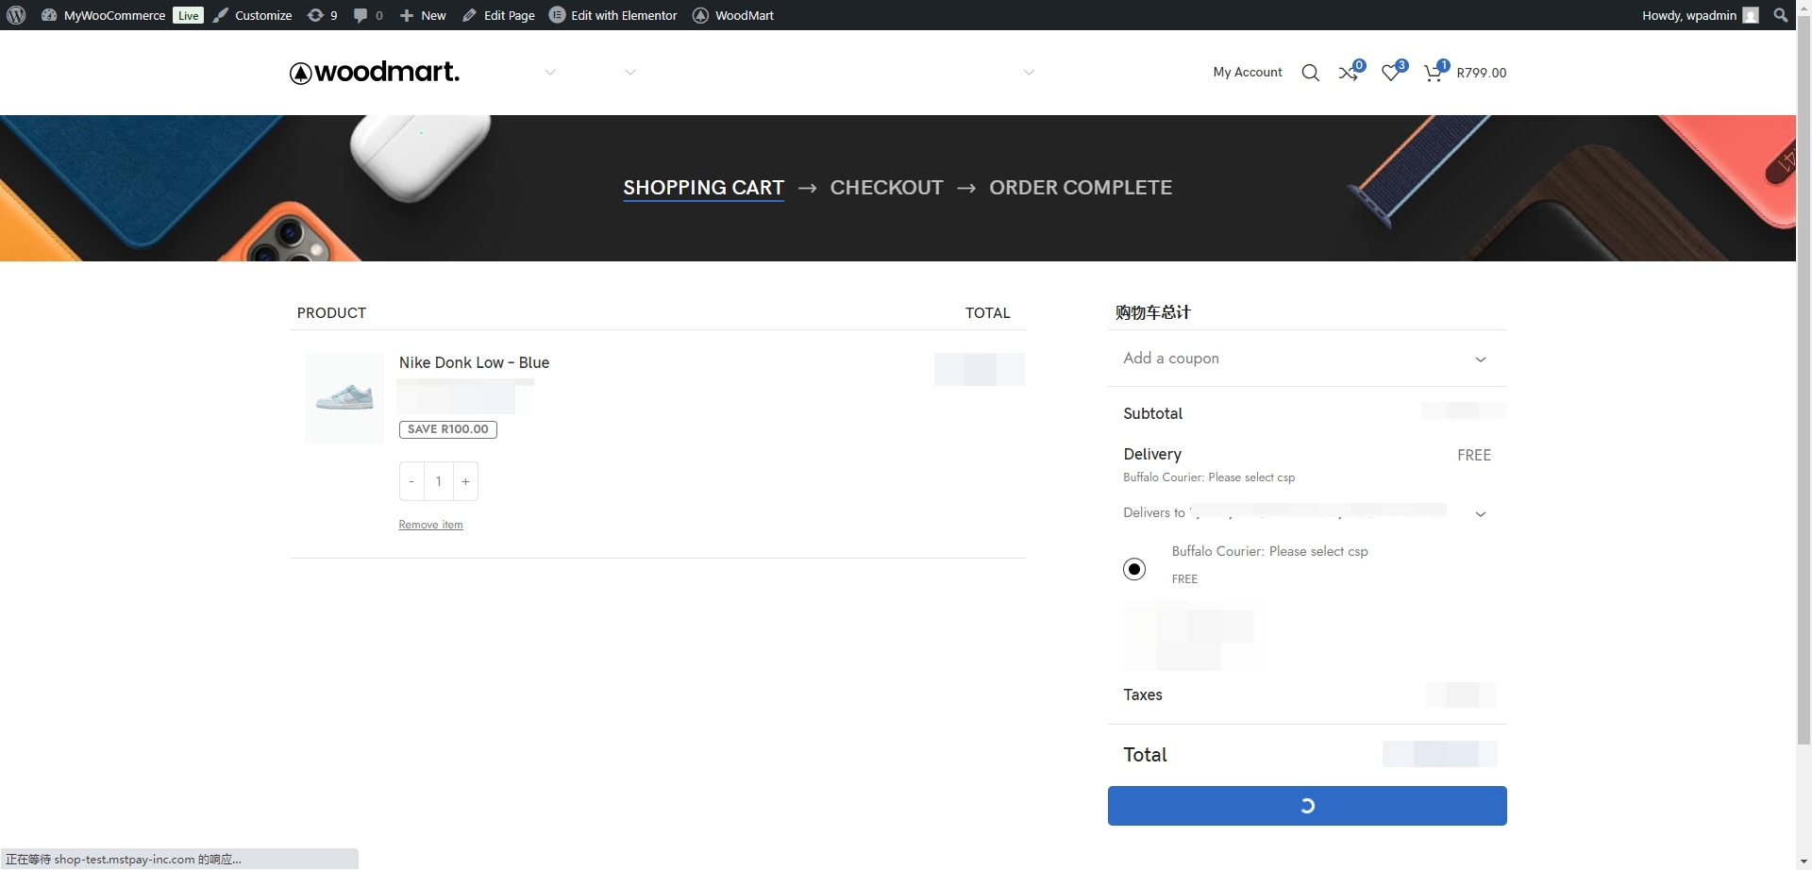Click the Remove item link
The height and width of the screenshot is (870, 1812).
430,525
